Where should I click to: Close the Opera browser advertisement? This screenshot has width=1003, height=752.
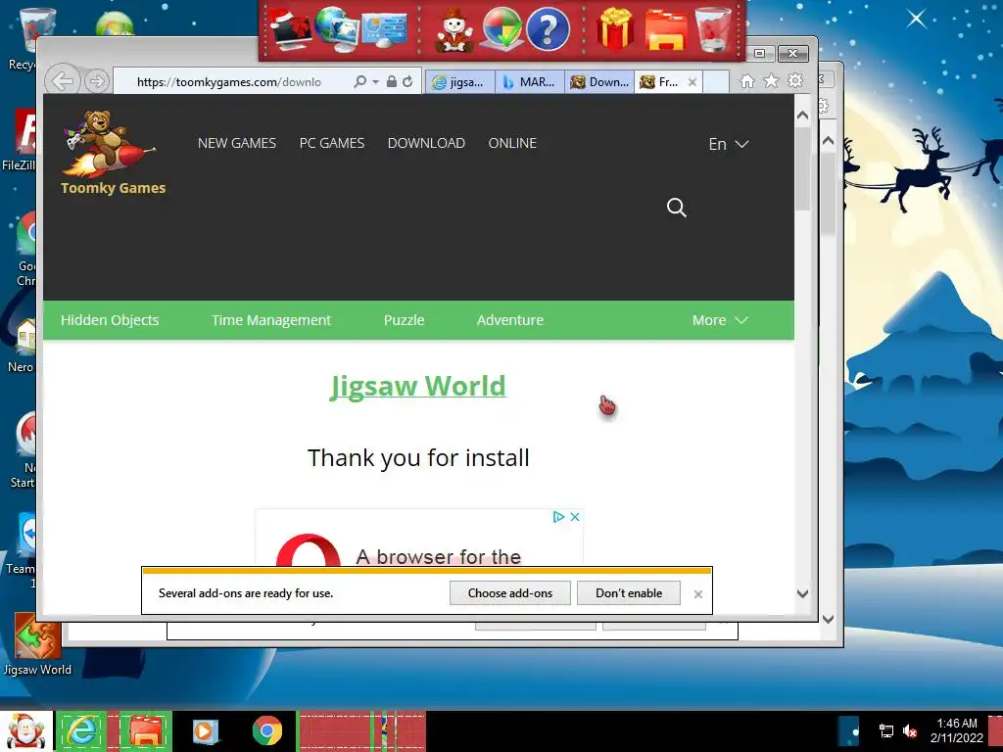(575, 517)
